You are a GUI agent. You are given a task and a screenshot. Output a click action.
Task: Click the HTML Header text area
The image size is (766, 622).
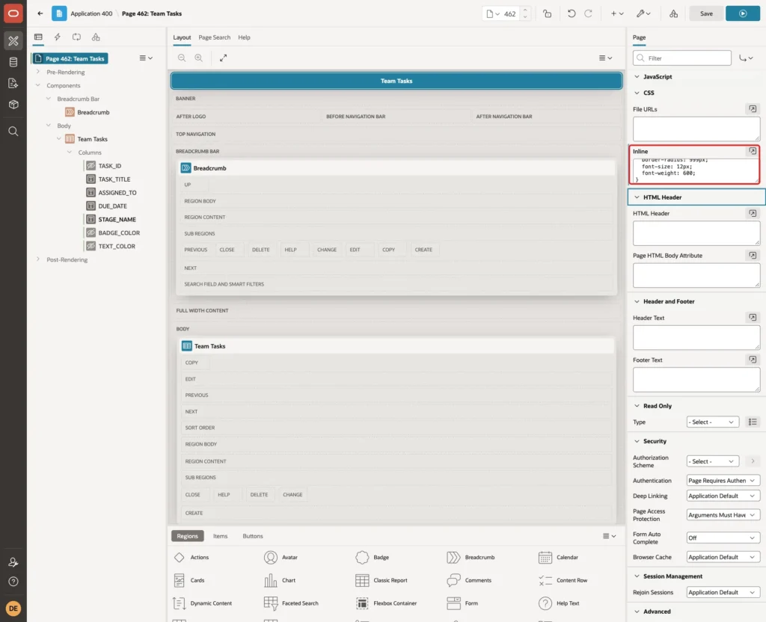696,233
